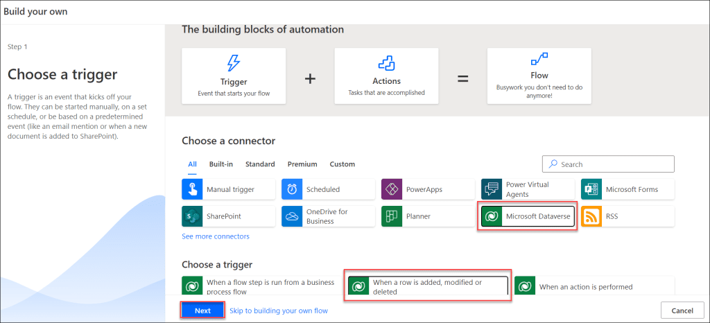Image resolution: width=710 pixels, height=323 pixels.
Task: Click the magnifier icon in Search box
Action: [x=553, y=164]
